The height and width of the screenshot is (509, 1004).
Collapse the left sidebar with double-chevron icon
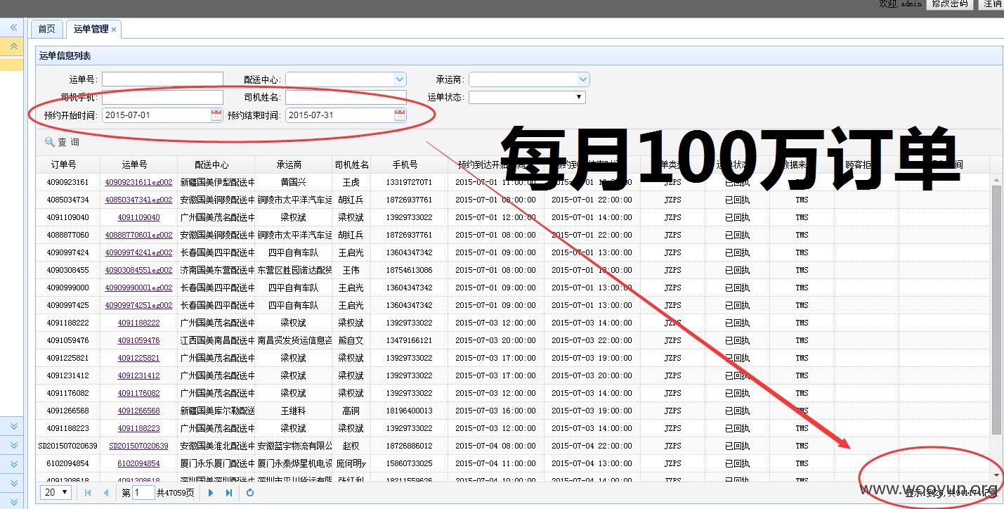coord(13,27)
